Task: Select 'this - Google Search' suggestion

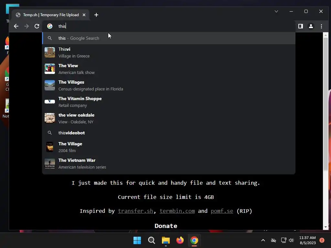Action: (169, 38)
